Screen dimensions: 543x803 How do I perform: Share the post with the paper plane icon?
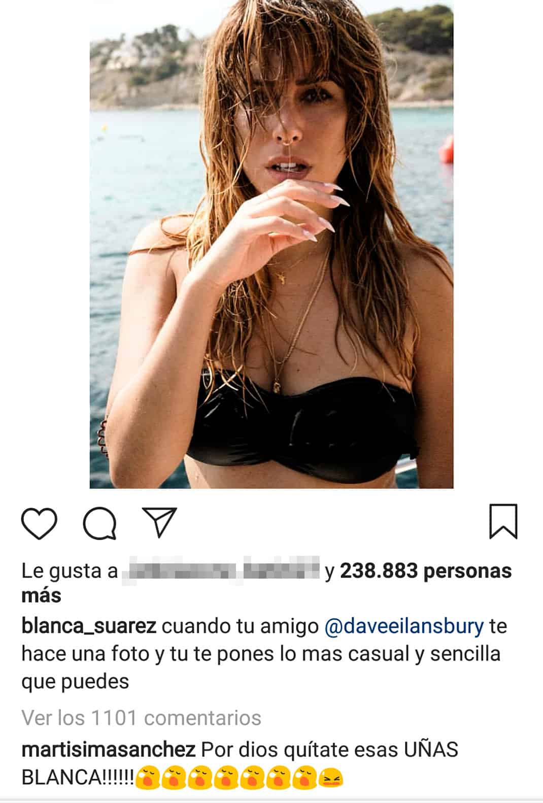pos(159,521)
